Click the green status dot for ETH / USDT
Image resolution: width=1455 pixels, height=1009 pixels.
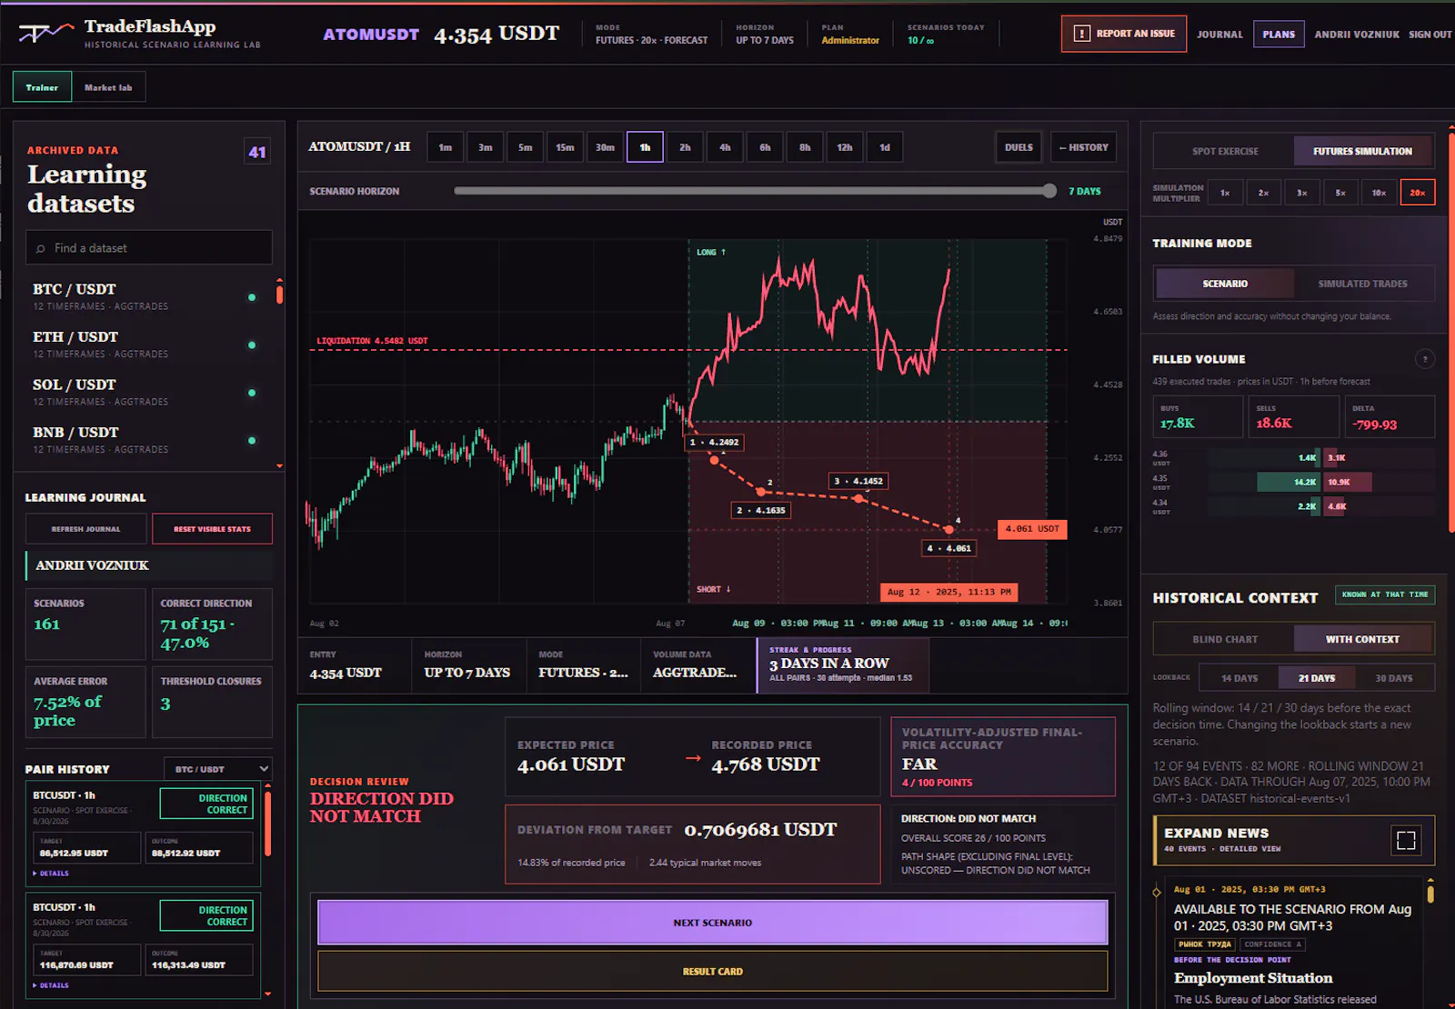(x=252, y=345)
